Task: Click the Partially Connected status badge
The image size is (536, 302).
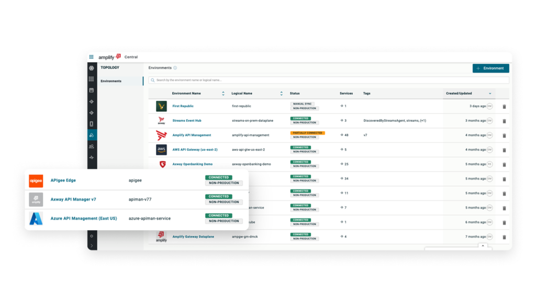Action: tap(307, 133)
